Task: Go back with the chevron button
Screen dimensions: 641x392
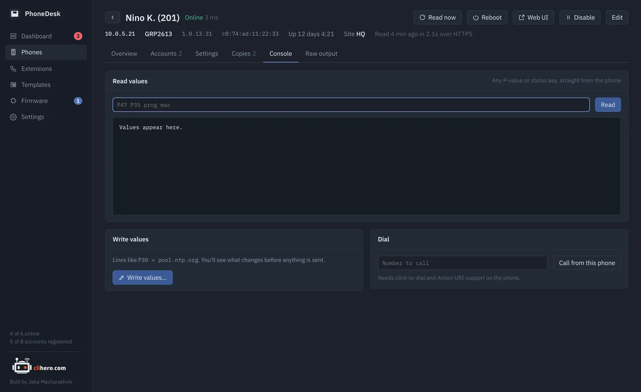Action: click(x=113, y=17)
